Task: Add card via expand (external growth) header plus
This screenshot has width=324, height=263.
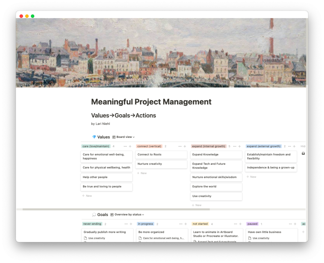Action: 294,146
